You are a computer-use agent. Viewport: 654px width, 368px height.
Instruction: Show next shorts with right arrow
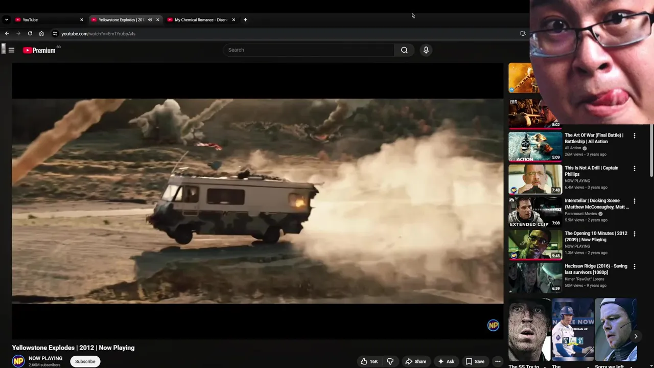pos(636,336)
